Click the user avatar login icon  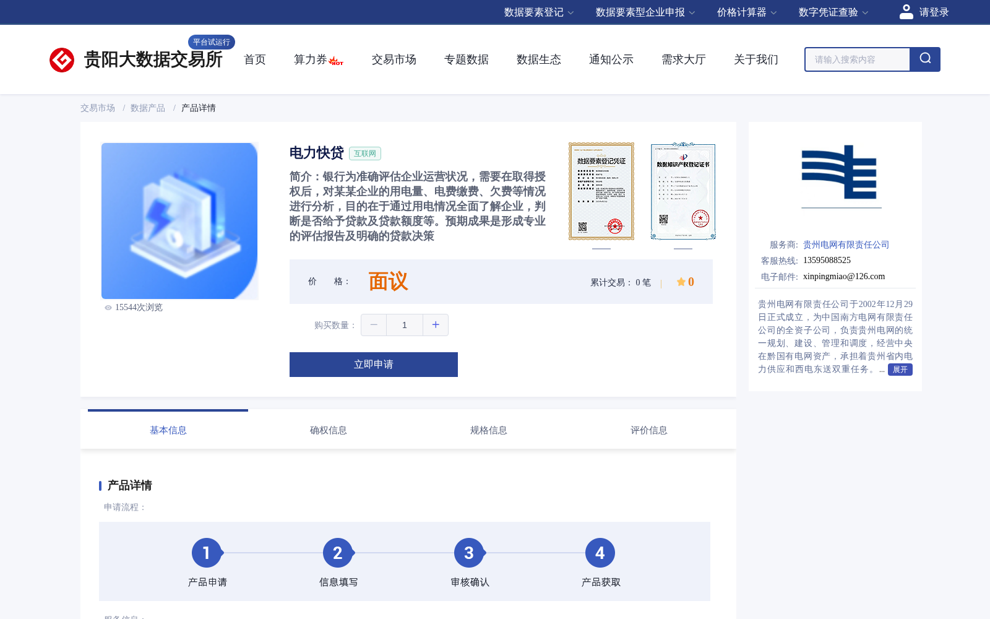pyautogui.click(x=906, y=12)
